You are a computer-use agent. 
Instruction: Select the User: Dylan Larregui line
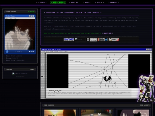pyautogui.click(x=13, y=56)
